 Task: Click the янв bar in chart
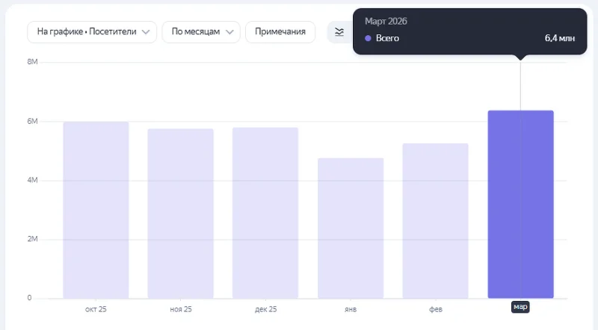351,228
